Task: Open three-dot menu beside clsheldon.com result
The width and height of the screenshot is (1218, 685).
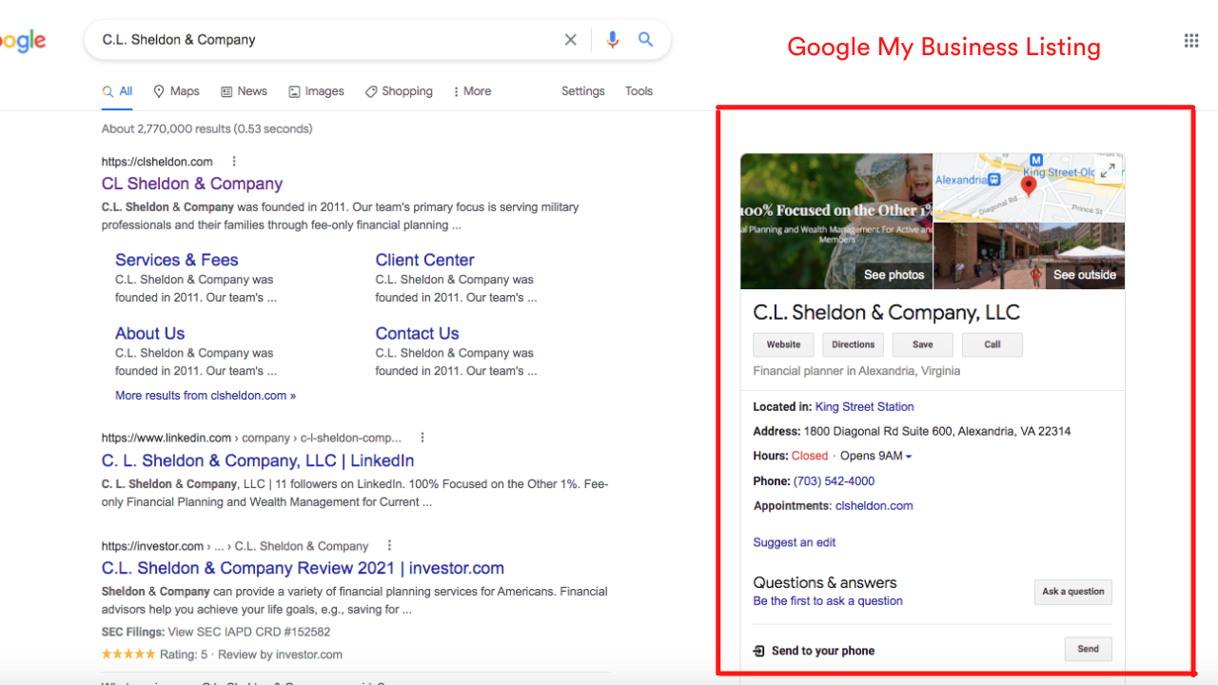Action: pyautogui.click(x=234, y=162)
